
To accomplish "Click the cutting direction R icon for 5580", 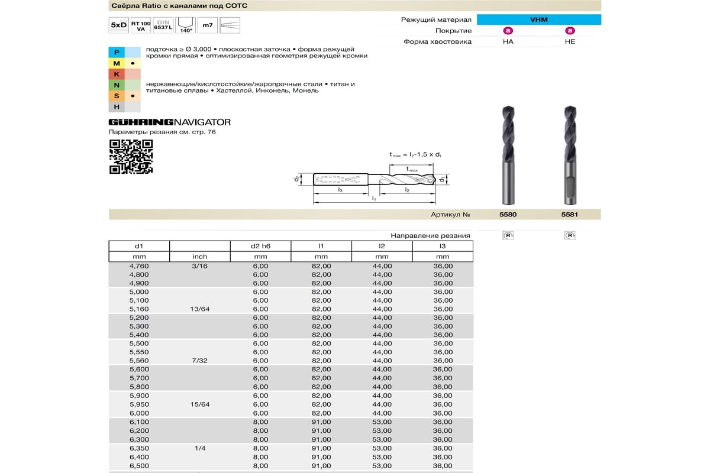I will (508, 235).
